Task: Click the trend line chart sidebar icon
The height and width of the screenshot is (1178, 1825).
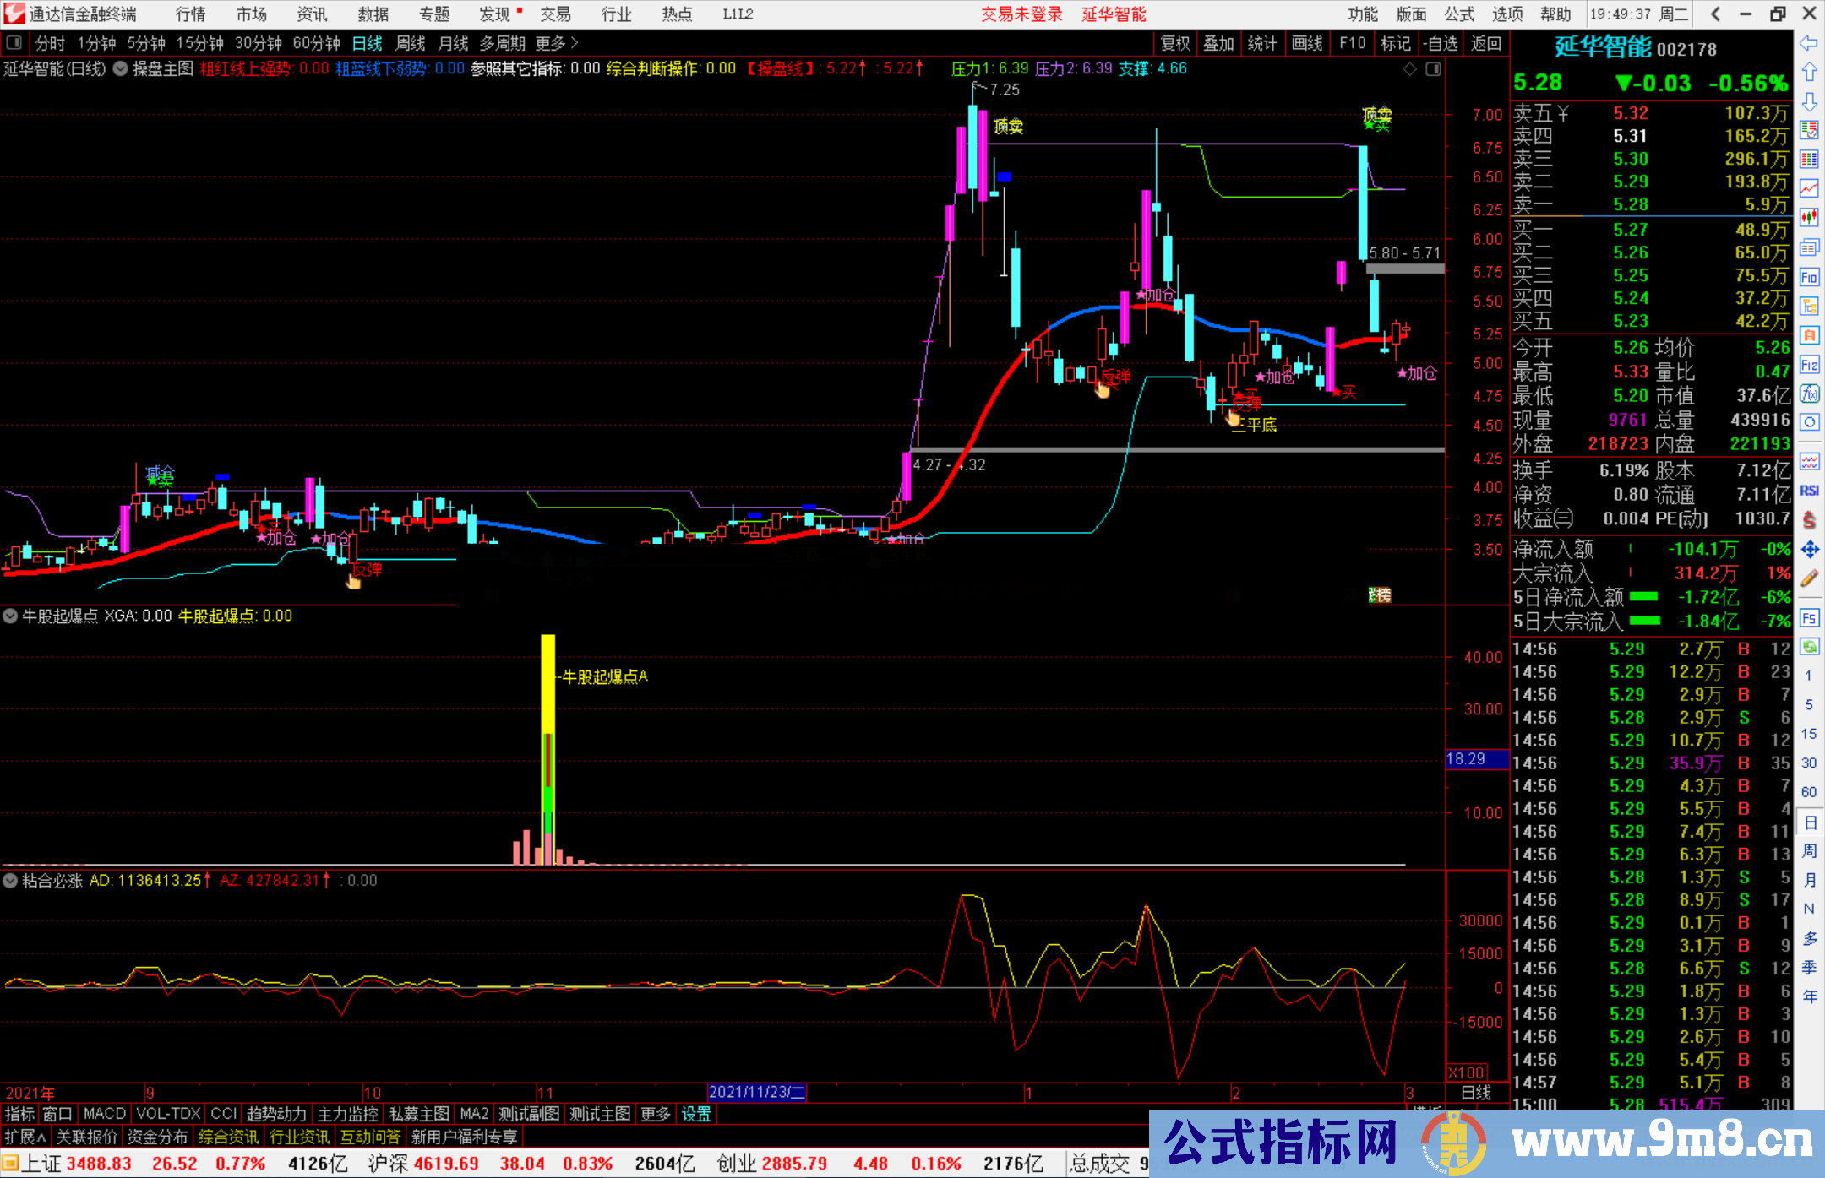Action: [x=1809, y=188]
